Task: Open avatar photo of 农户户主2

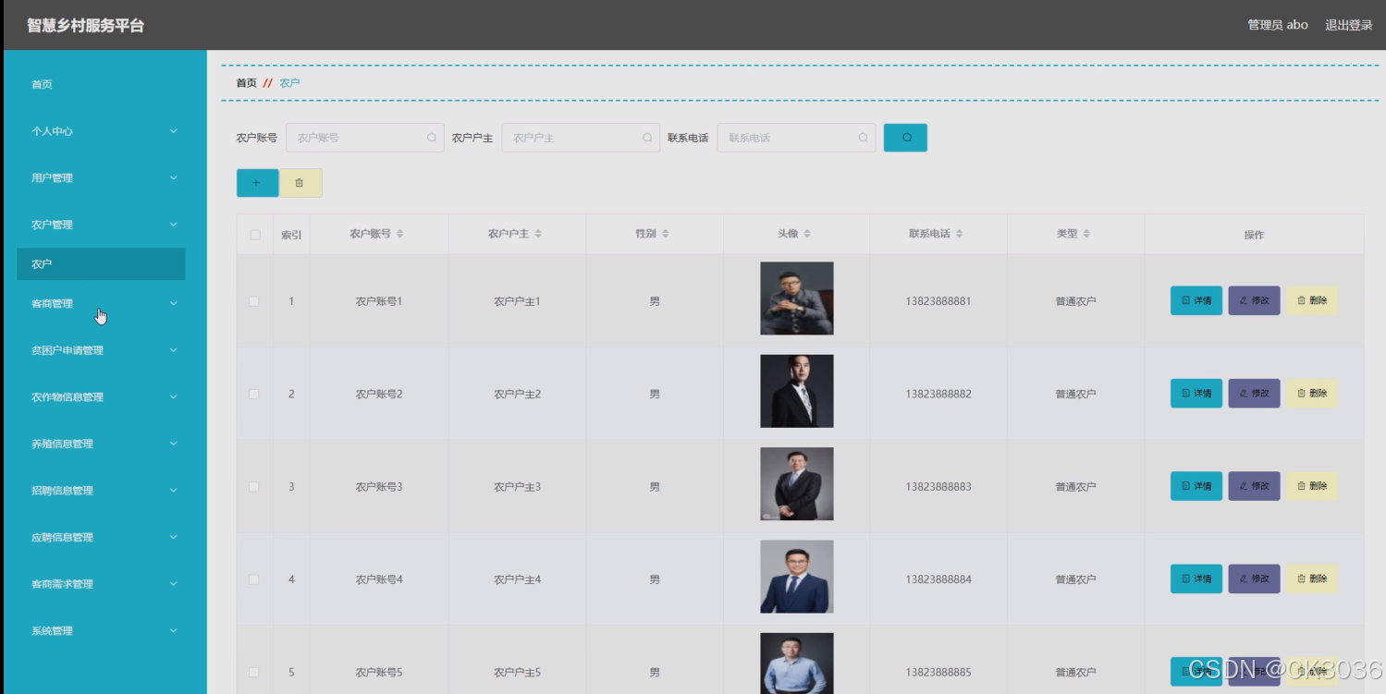Action: pos(797,391)
